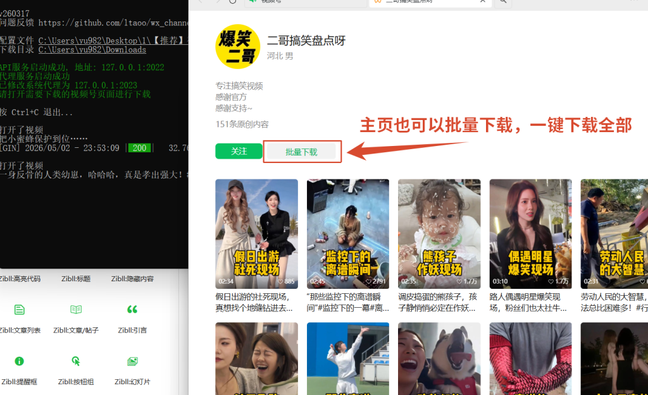The width and height of the screenshot is (648, 395).
Task: Insert the Zibll:引言 quote block icon
Action: pyautogui.click(x=132, y=310)
